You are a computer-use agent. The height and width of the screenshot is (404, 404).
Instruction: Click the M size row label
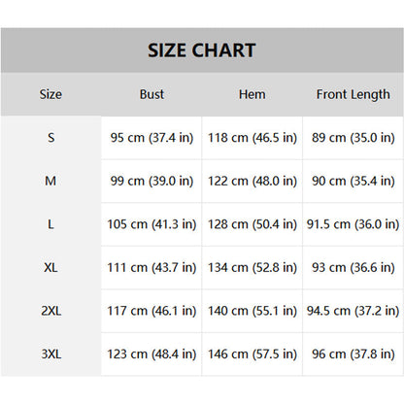point(50,181)
